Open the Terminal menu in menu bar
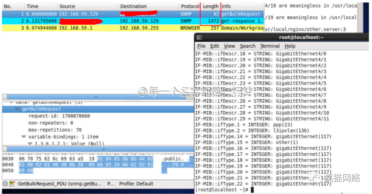Image resolution: width=372 pixels, height=194 pixels. point(270,46)
